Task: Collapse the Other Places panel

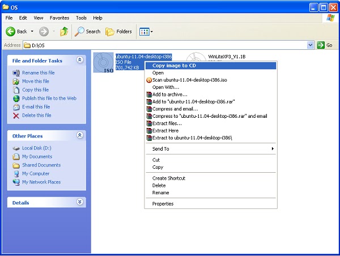Action: pos(80,135)
